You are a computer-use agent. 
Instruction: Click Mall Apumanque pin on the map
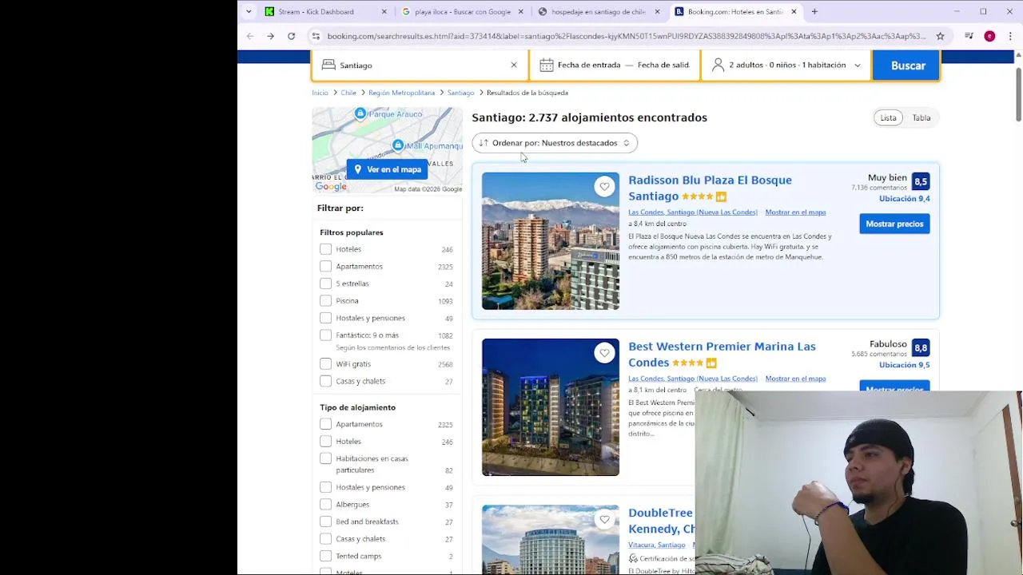(398, 145)
